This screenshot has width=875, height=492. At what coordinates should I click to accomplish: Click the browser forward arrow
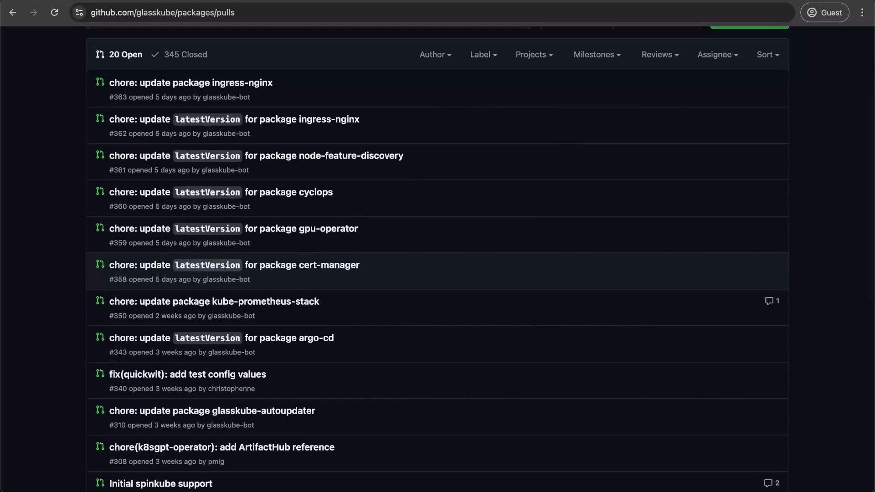33,13
